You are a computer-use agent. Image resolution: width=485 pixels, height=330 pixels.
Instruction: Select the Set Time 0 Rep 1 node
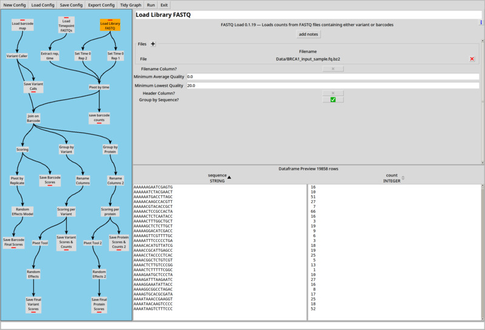tap(115, 56)
